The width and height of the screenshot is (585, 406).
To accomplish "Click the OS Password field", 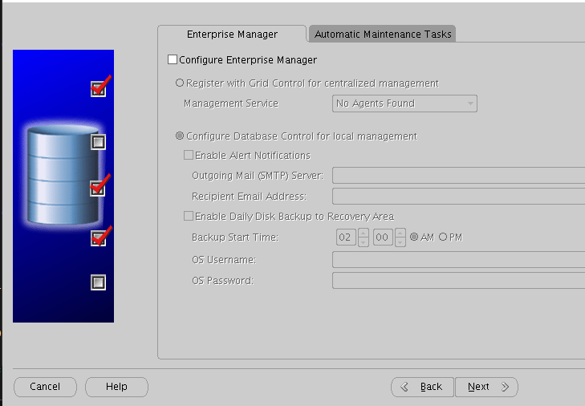I will pyautogui.click(x=458, y=281).
